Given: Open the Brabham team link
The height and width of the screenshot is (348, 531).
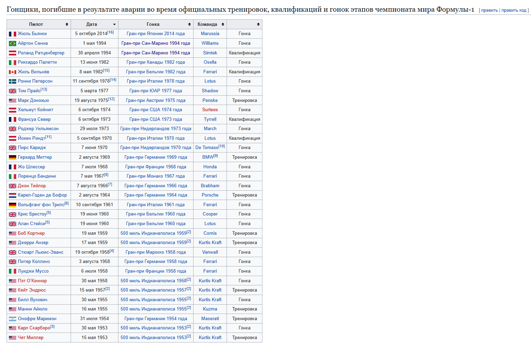Looking at the screenshot, I should pyautogui.click(x=210, y=186).
